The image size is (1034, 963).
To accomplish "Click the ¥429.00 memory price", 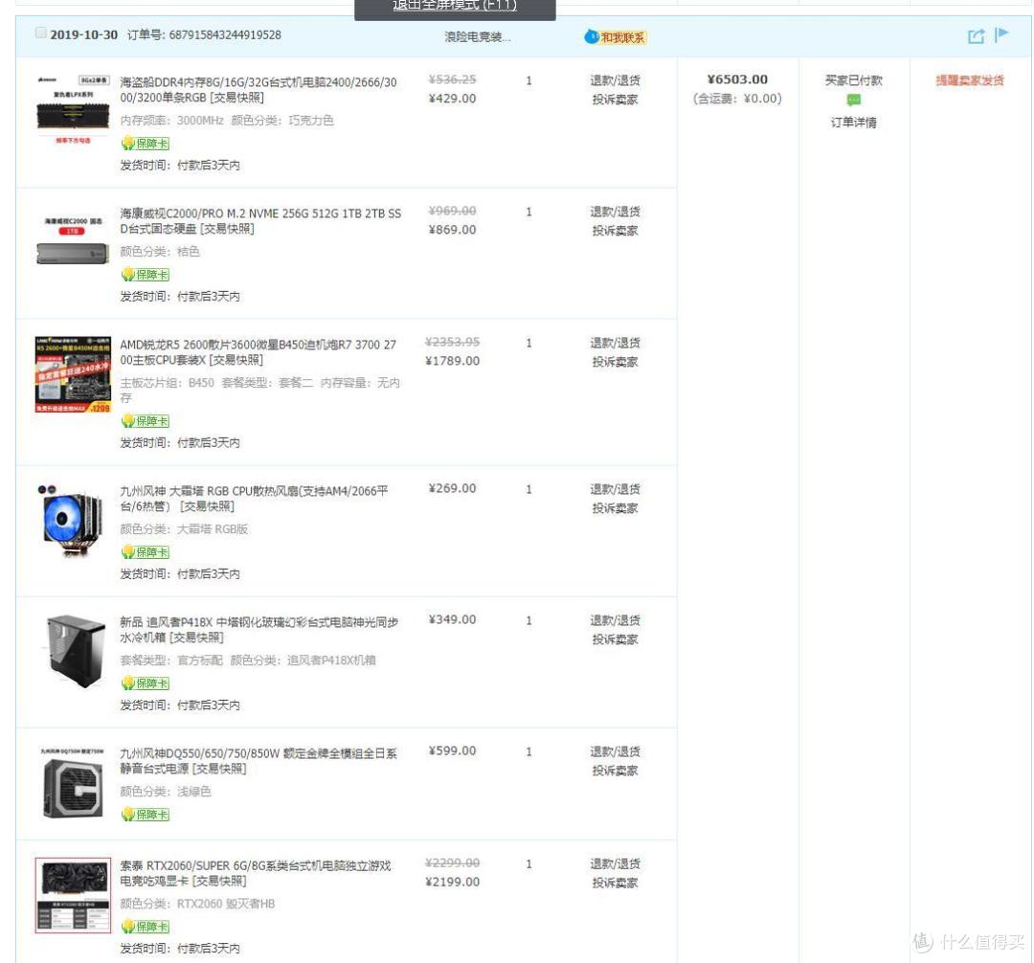I will [452, 99].
